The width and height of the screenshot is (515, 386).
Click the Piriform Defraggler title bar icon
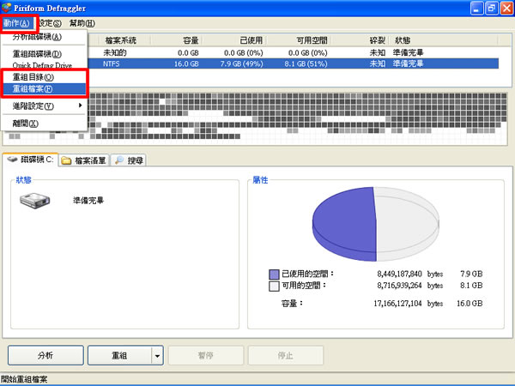7,8
